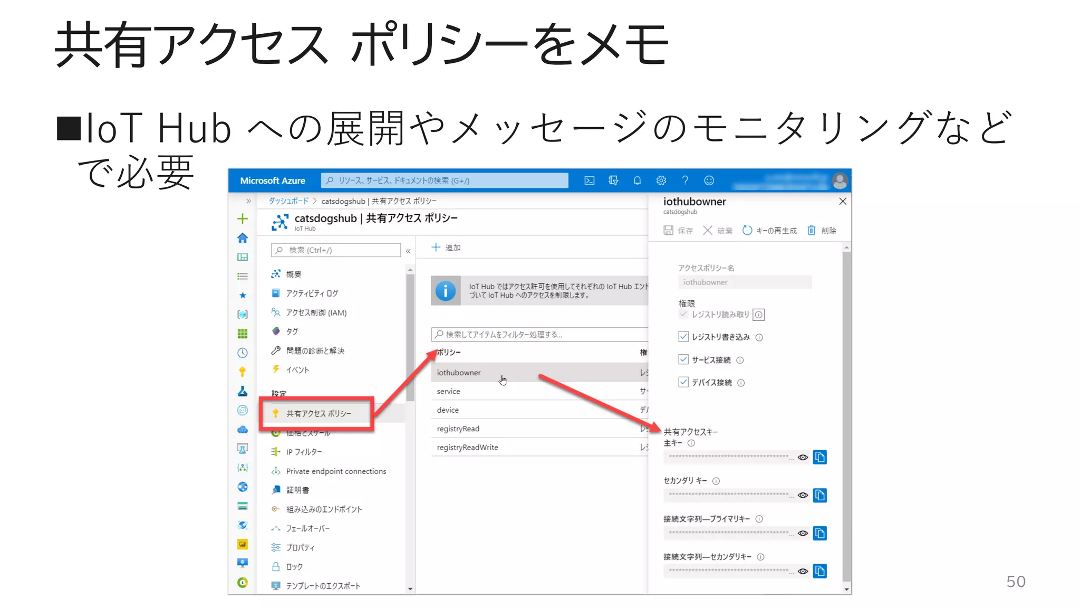The width and height of the screenshot is (1080, 608).
Task: Click the iothubowner panel scrollbar
Action: coord(847,417)
